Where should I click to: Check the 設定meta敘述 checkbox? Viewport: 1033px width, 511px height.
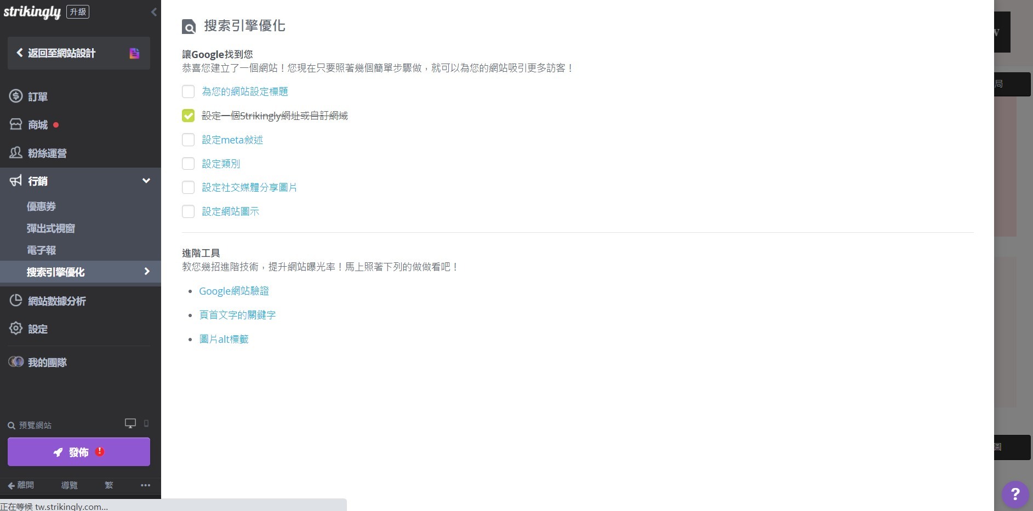188,140
